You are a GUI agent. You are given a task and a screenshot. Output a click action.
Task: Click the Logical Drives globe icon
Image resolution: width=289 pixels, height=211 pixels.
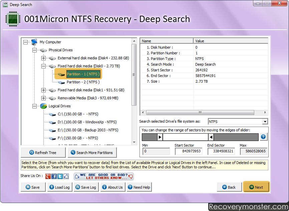43,106
